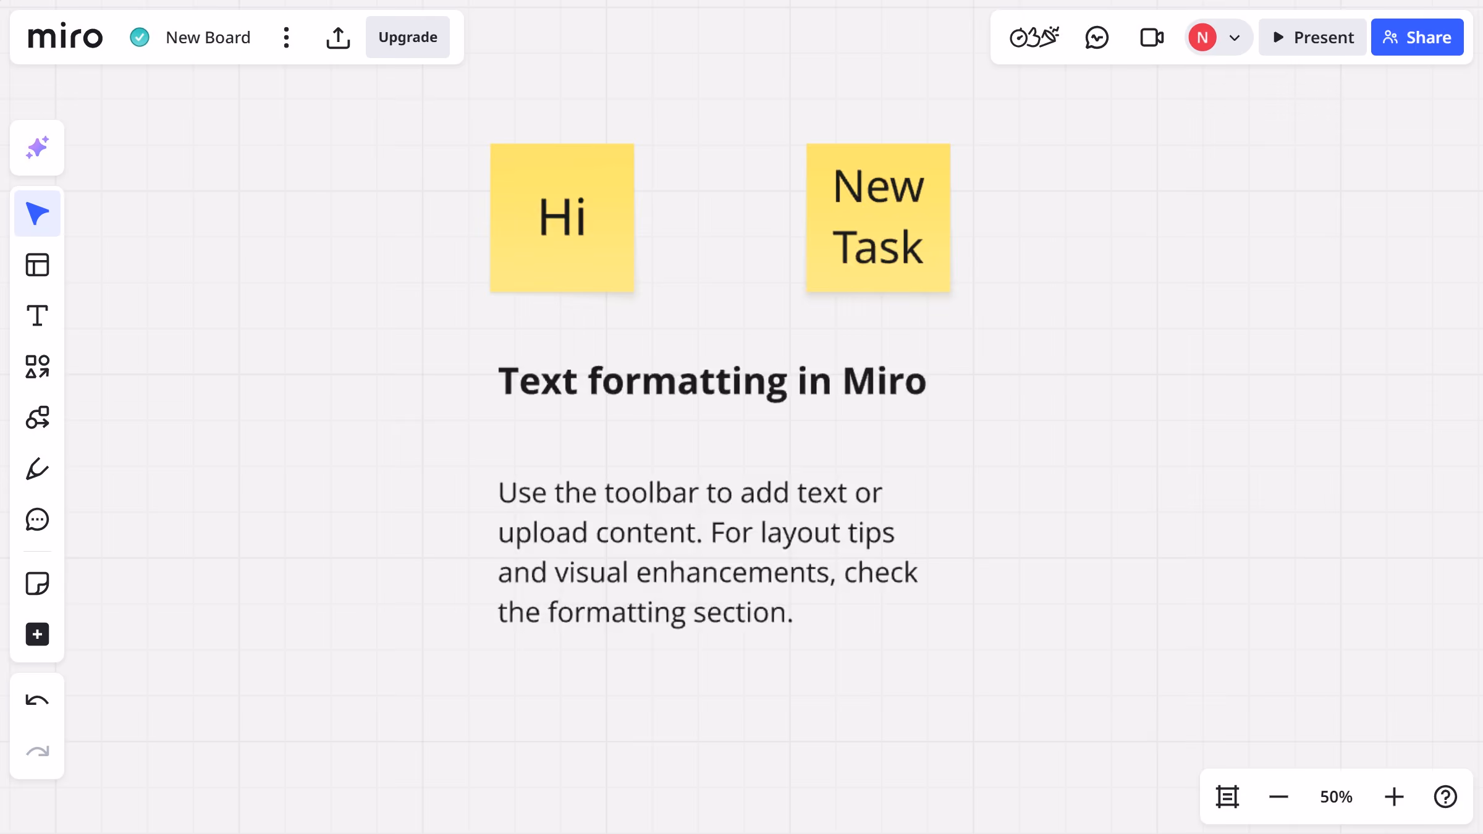This screenshot has height=834, width=1483.
Task: Redo the last undone action
Action: coord(37,752)
